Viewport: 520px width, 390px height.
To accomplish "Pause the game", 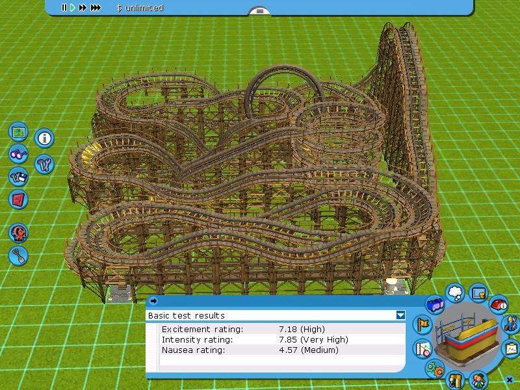I will point(64,7).
